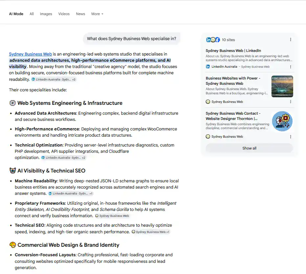Open options for the Business Websites with Power source

pos(291,102)
